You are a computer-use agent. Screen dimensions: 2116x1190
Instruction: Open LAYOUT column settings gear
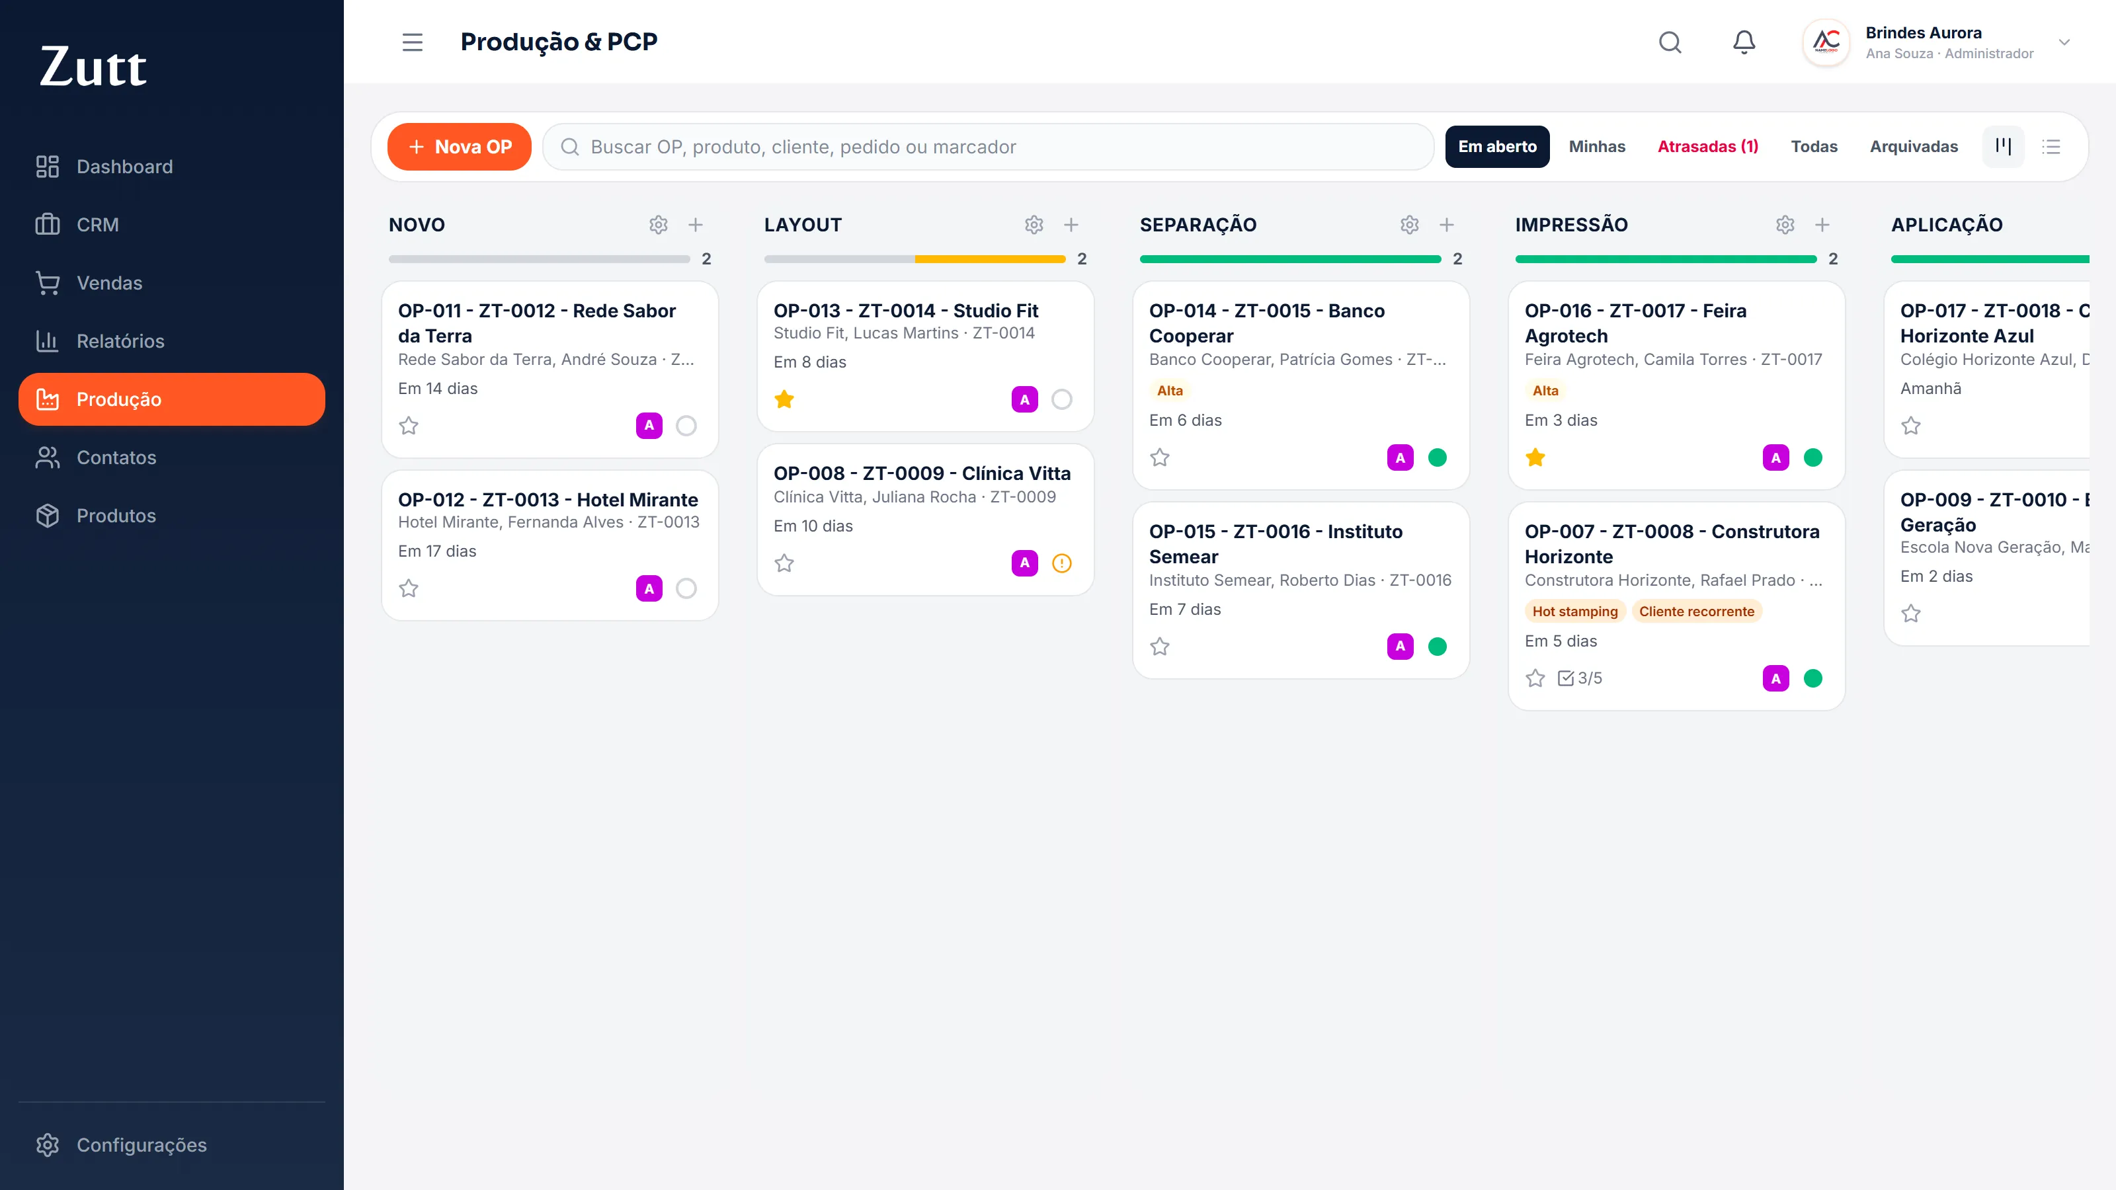coord(1034,224)
